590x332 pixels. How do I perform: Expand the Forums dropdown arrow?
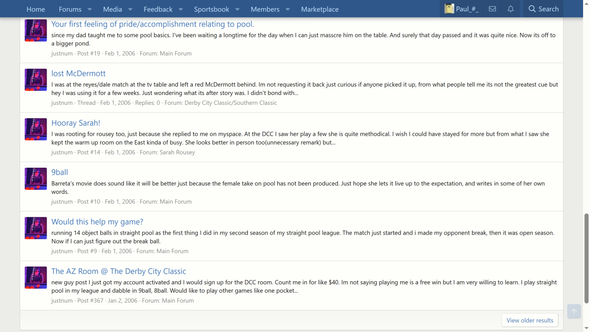(x=89, y=9)
